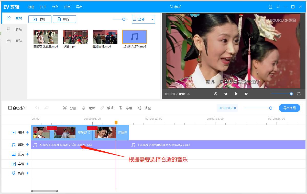This screenshot has width=307, height=194.
Task: Toggle fullscreen preview icon
Action: (x=299, y=94)
